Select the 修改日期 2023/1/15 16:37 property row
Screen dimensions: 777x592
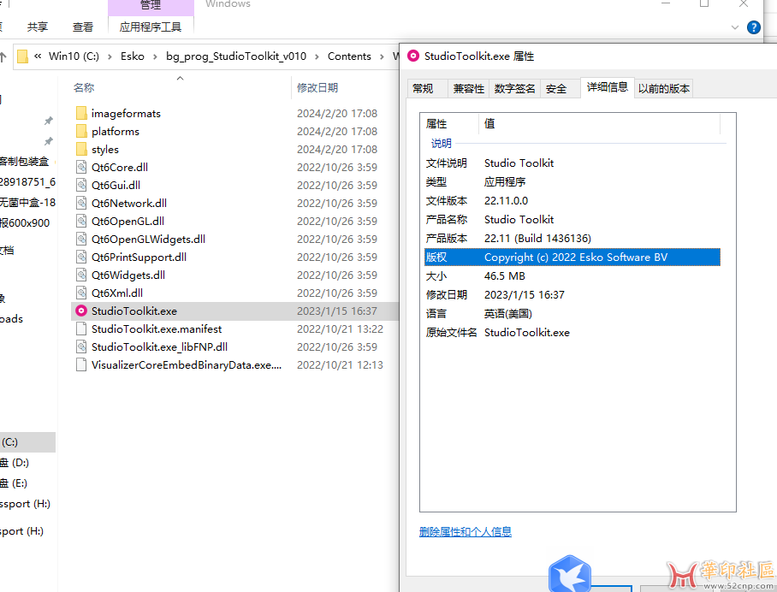pos(572,295)
